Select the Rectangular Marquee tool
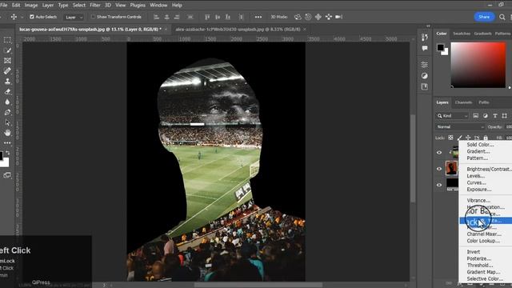This screenshot has width=512, height=288. (x=7, y=40)
